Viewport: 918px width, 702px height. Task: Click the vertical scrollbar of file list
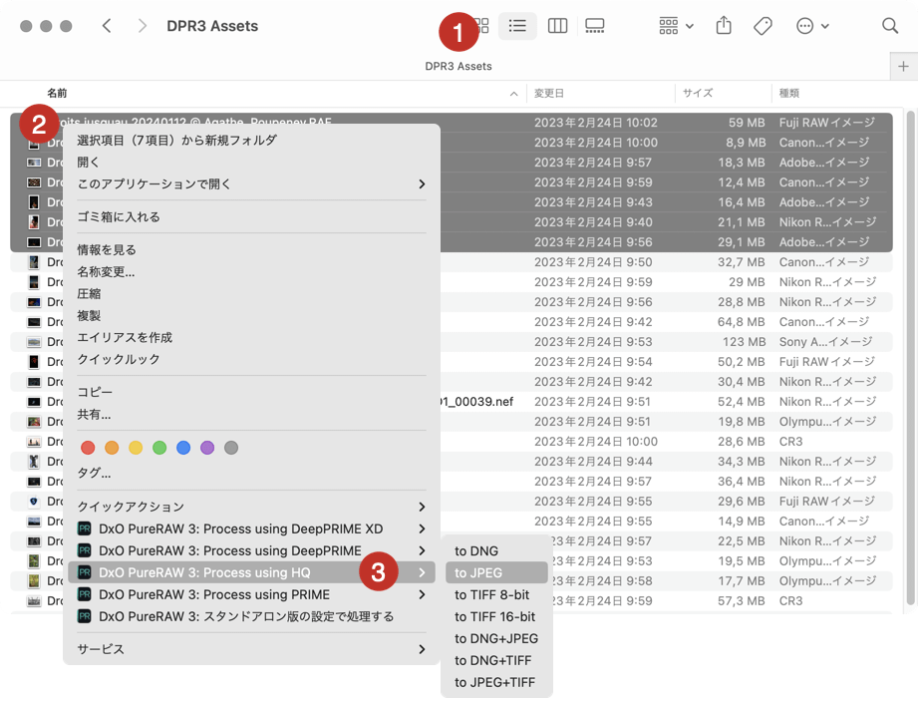click(x=910, y=357)
